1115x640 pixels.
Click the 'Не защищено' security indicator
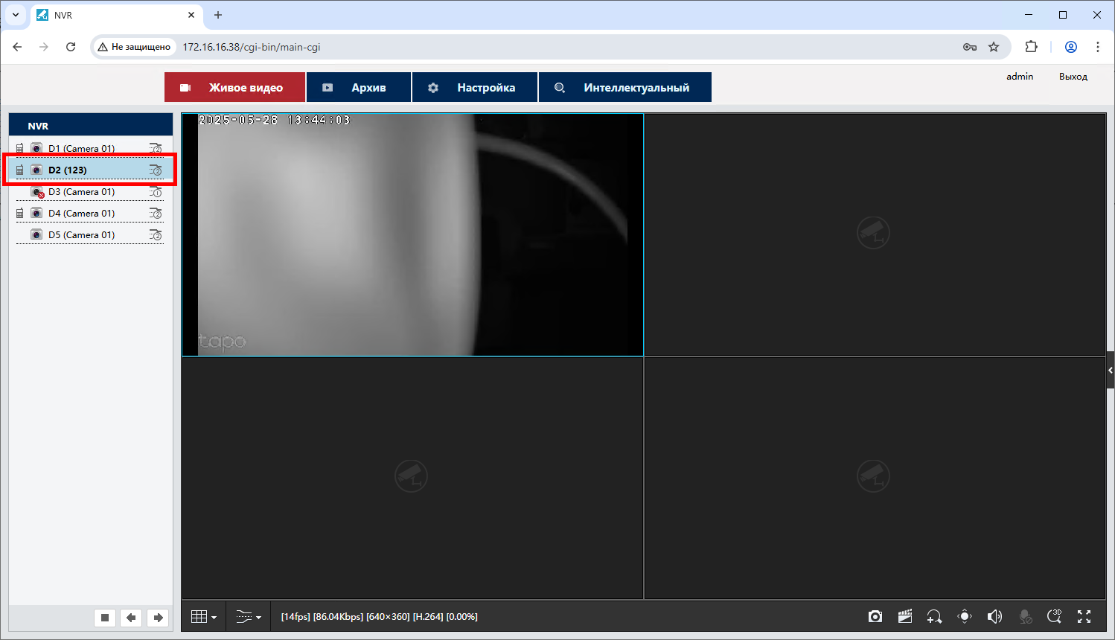(134, 47)
